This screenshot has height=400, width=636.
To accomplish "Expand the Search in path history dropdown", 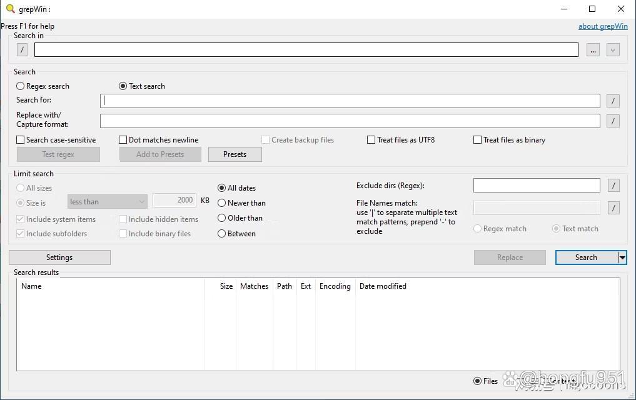I will (613, 50).
